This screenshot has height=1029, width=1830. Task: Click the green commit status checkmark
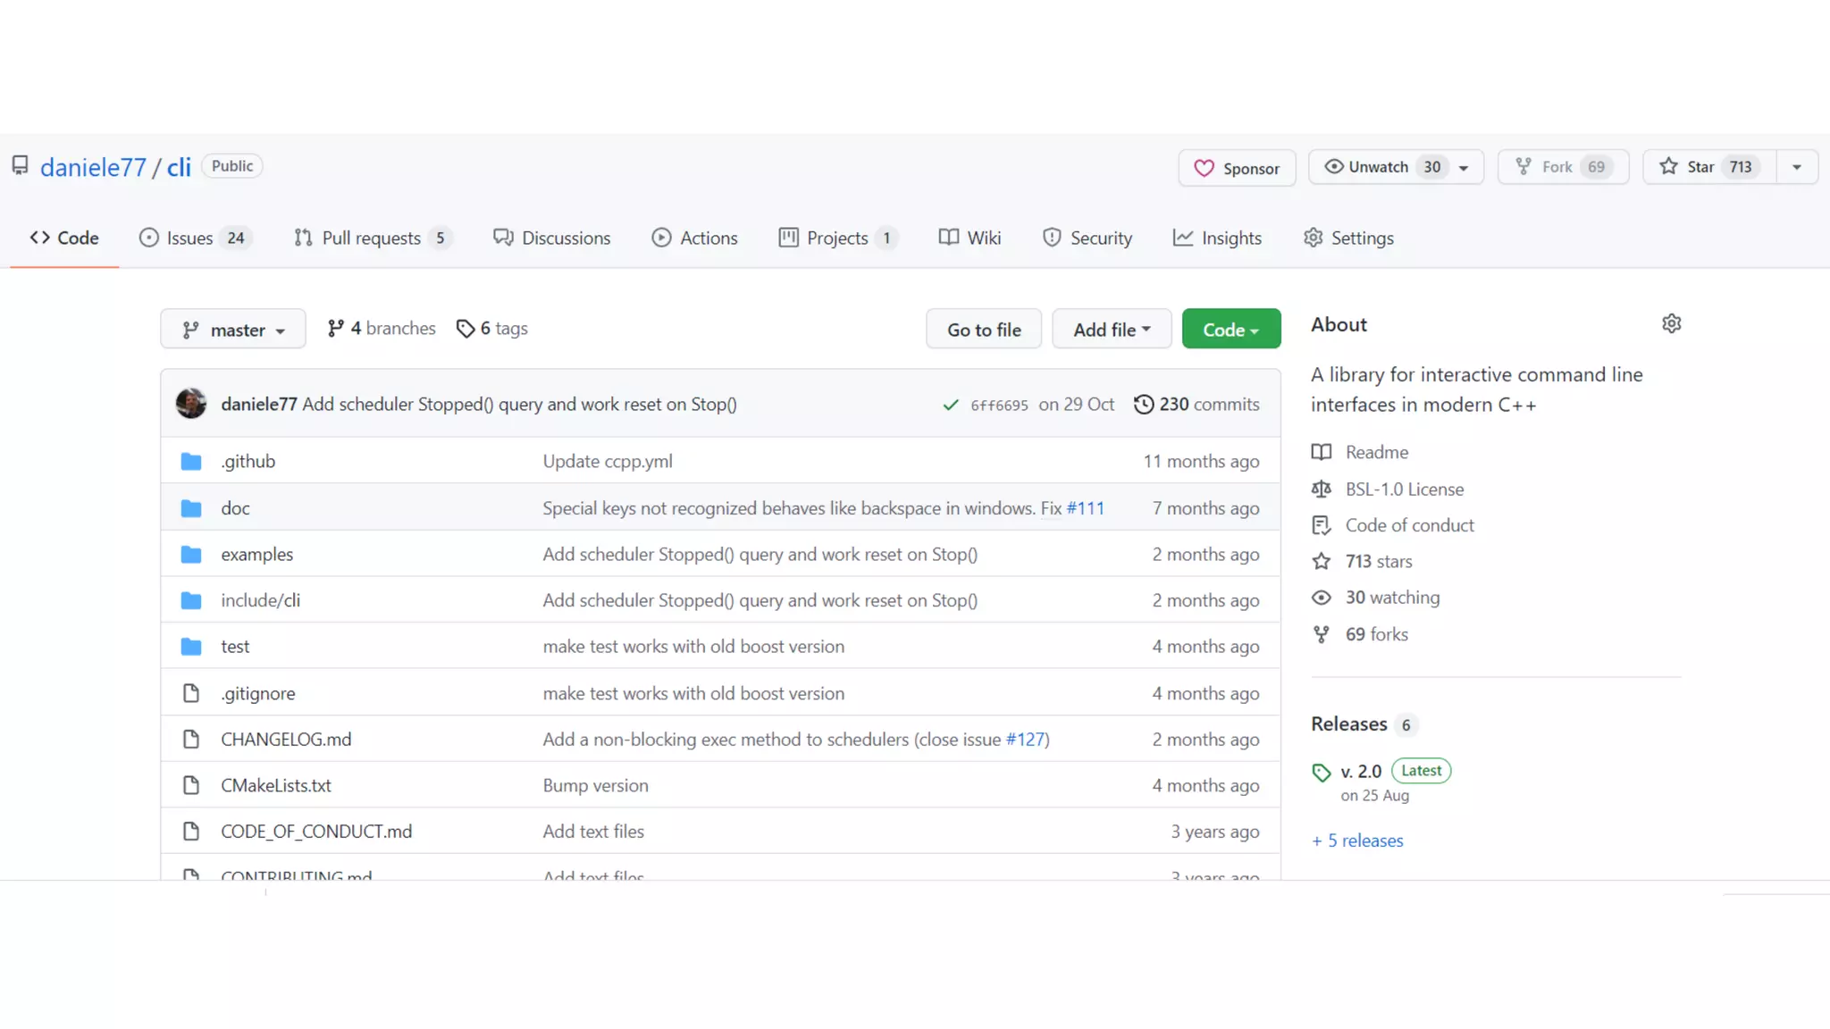coord(950,406)
